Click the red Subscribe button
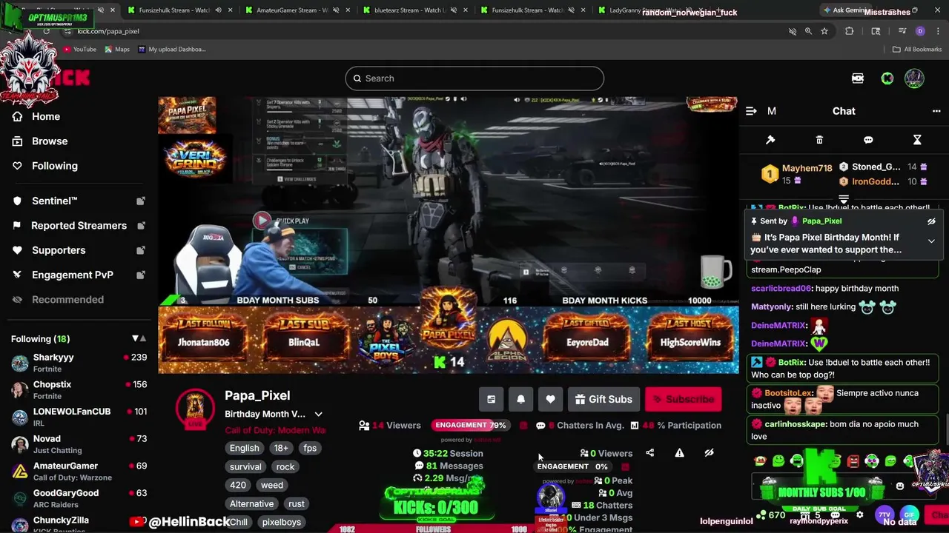The height and width of the screenshot is (533, 949). pos(683,399)
